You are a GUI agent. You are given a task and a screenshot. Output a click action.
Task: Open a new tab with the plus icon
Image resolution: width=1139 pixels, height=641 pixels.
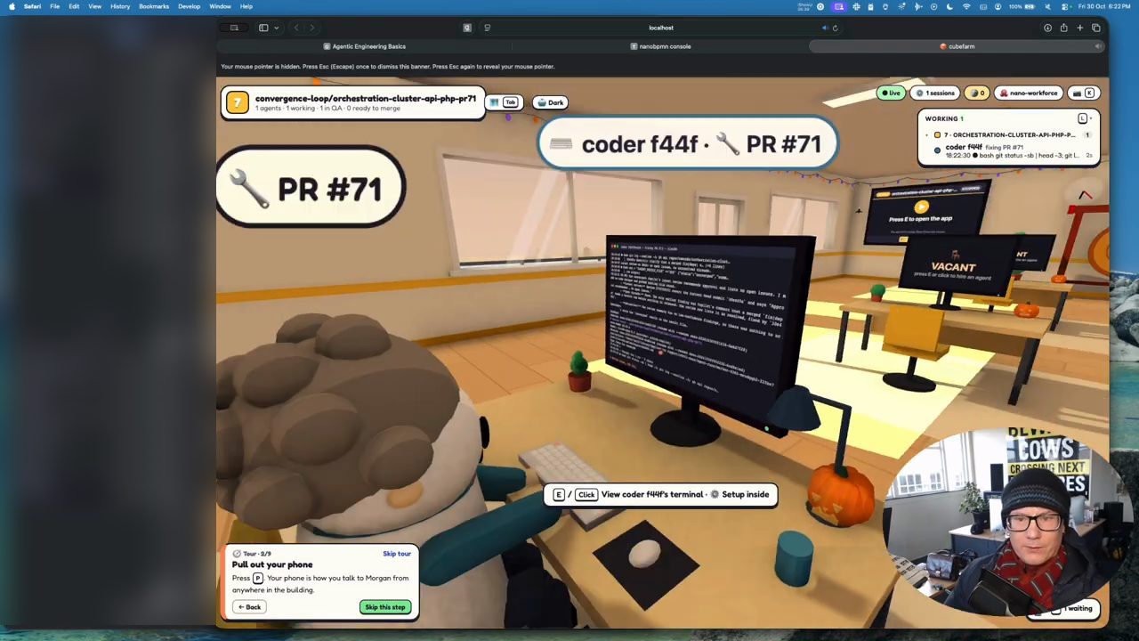coord(1079,28)
